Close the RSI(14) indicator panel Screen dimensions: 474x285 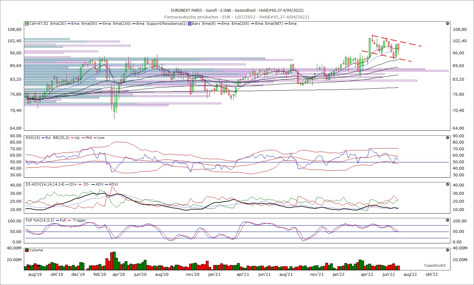(x=447, y=138)
